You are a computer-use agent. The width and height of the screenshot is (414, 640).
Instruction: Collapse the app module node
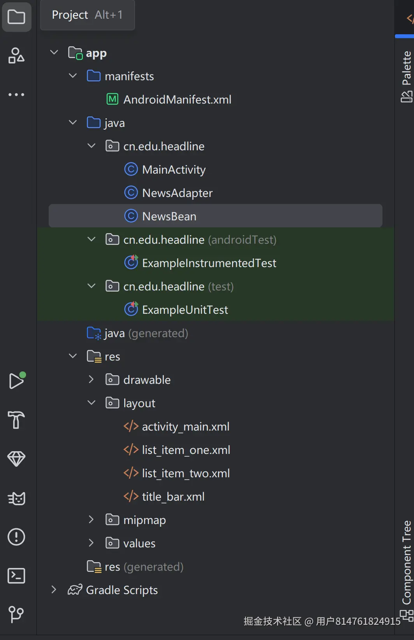54,53
